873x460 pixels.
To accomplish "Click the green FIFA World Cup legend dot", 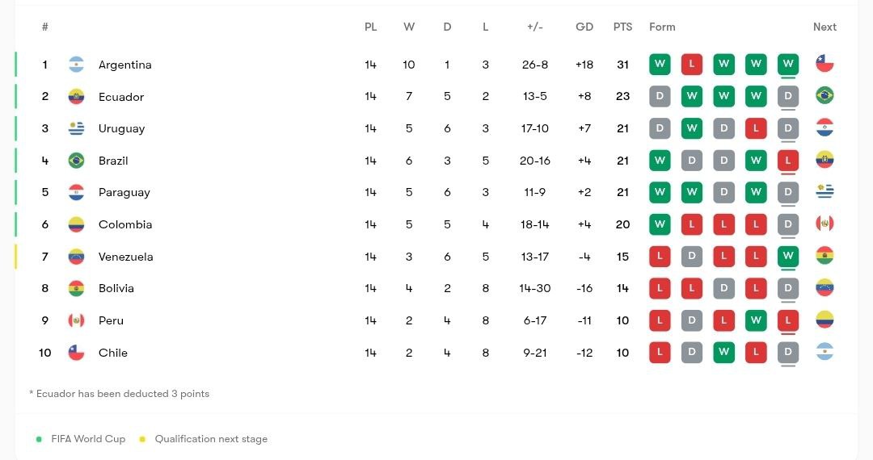I will coord(39,440).
